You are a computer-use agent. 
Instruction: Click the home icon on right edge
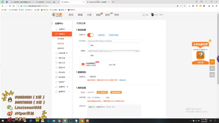[x=212, y=68]
